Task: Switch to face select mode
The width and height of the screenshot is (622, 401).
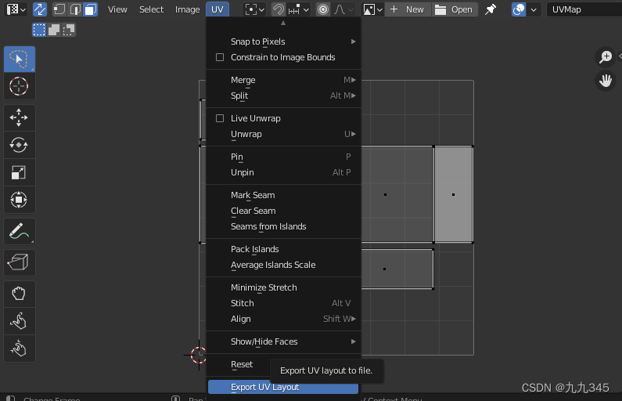Action: tap(91, 9)
